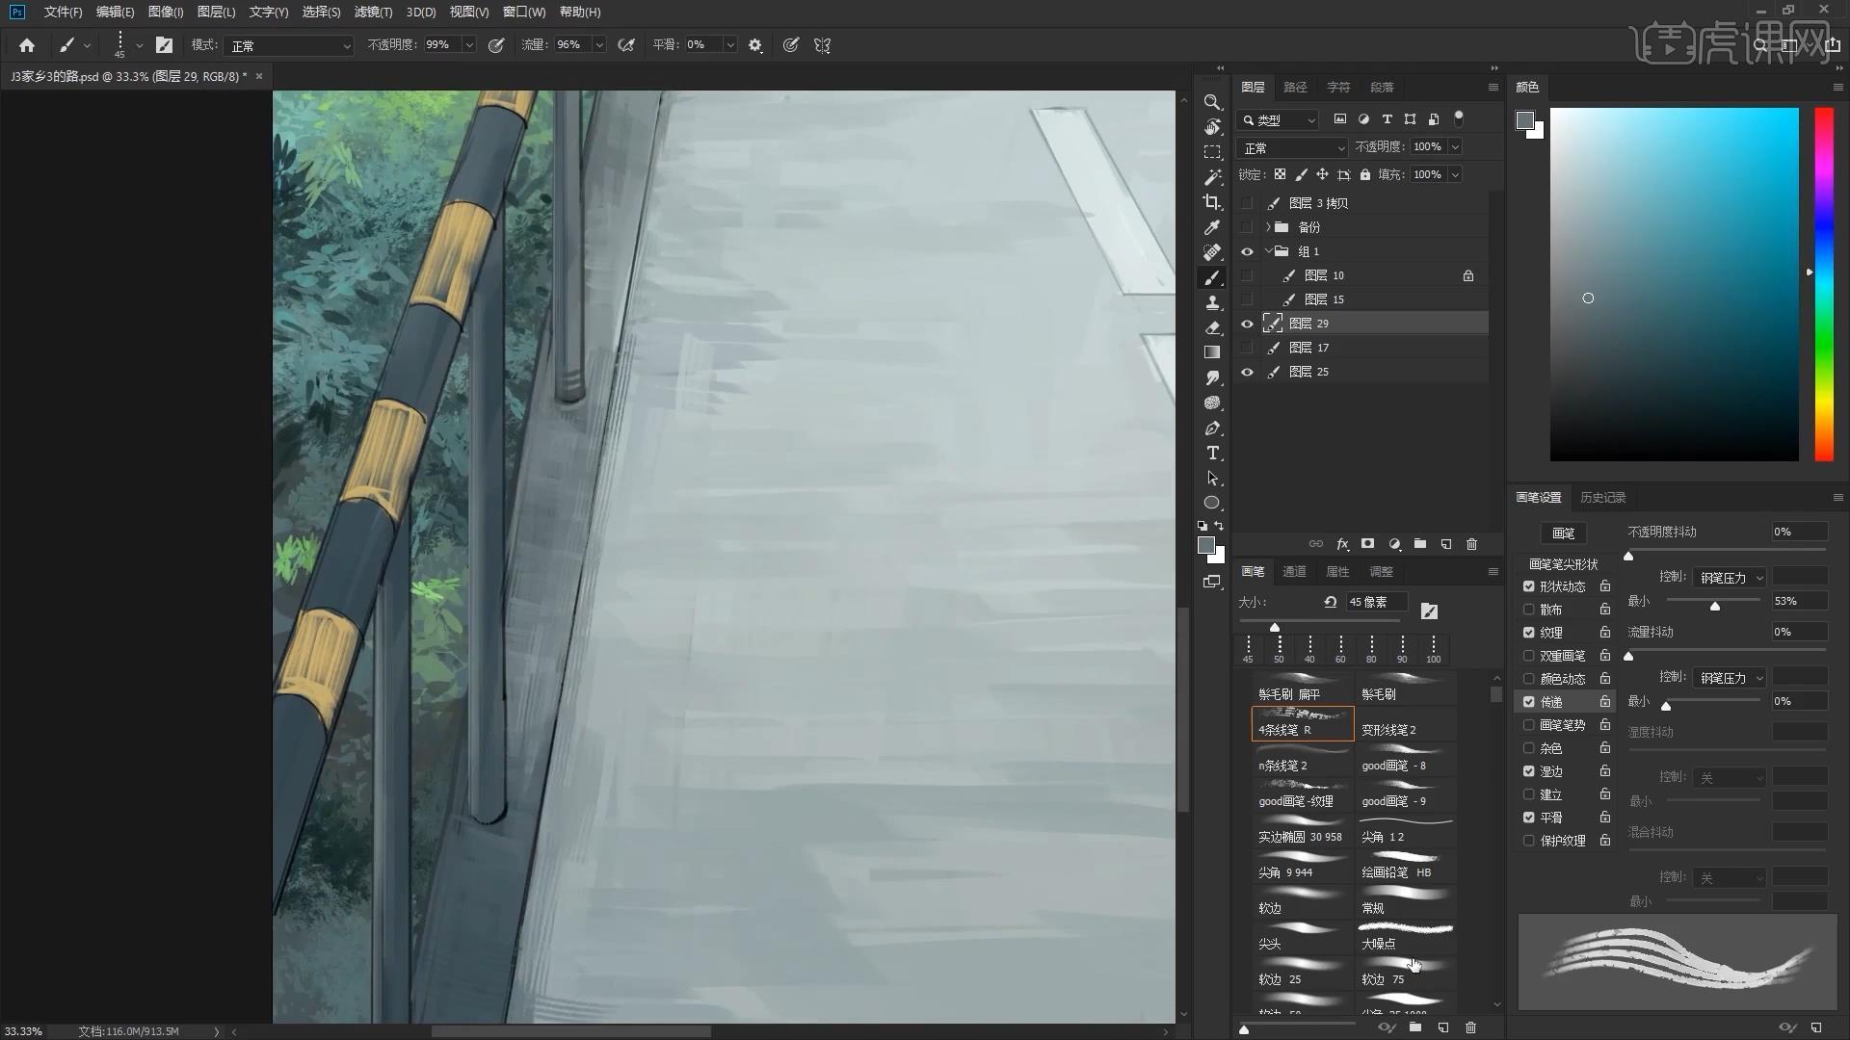This screenshot has width=1850, height=1040.
Task: Open layer opacity 100% dropdown
Action: click(1455, 146)
